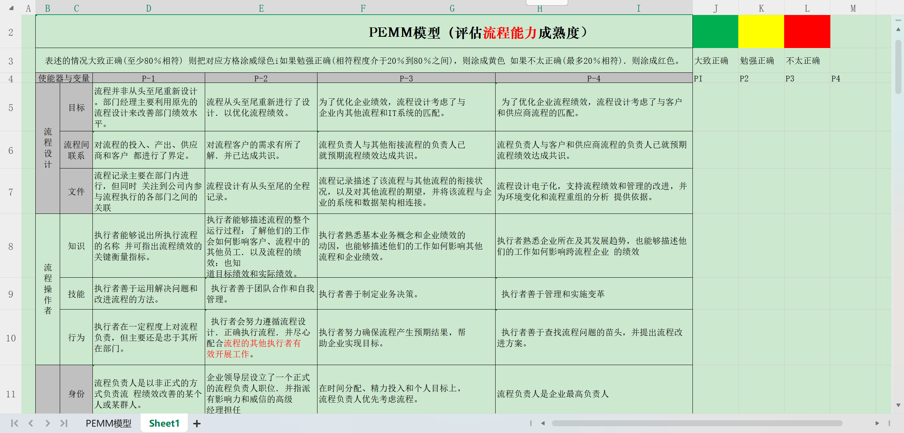
Task: Jump to the last sheet navigation icon
Action: [63, 423]
